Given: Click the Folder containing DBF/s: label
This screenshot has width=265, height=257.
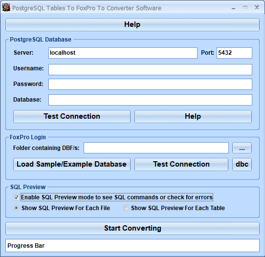Looking at the screenshot, I should [46, 148].
